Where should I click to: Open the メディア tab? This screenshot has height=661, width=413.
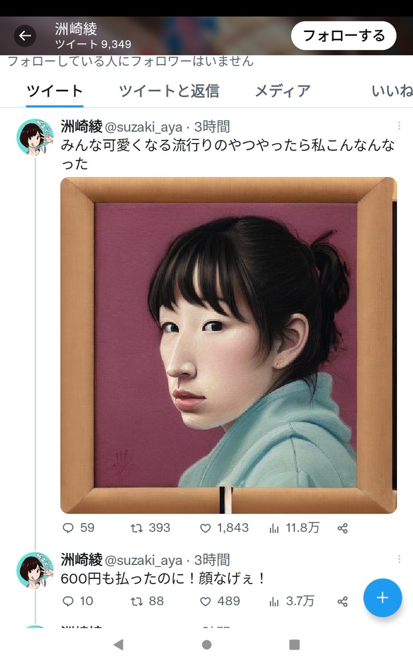(x=283, y=91)
